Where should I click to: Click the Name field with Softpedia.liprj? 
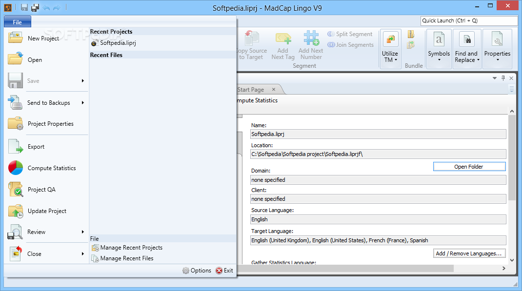pyautogui.click(x=378, y=134)
